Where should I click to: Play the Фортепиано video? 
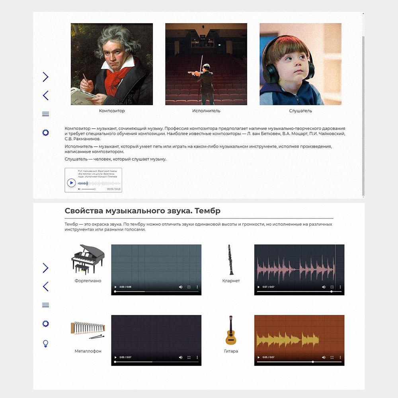point(116,287)
